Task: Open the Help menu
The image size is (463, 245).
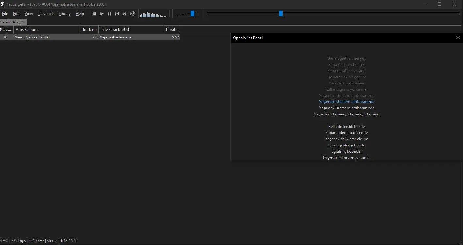Action: pos(80,14)
